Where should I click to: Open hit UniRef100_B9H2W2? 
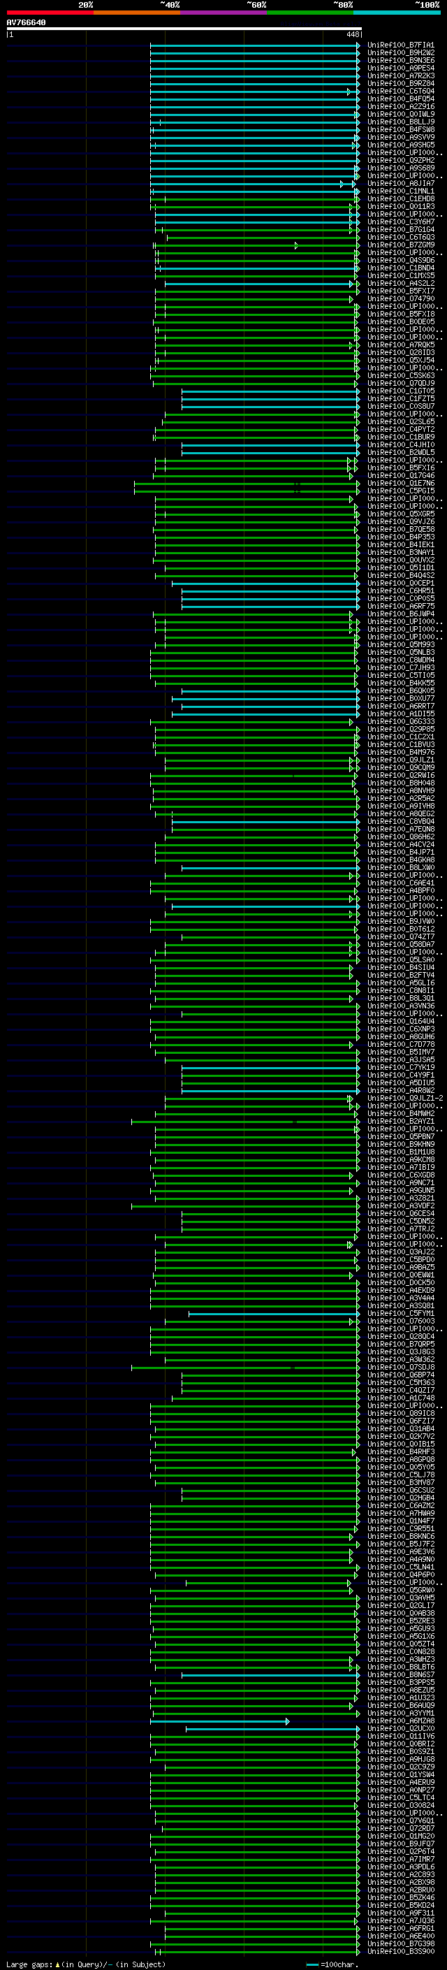(400, 54)
